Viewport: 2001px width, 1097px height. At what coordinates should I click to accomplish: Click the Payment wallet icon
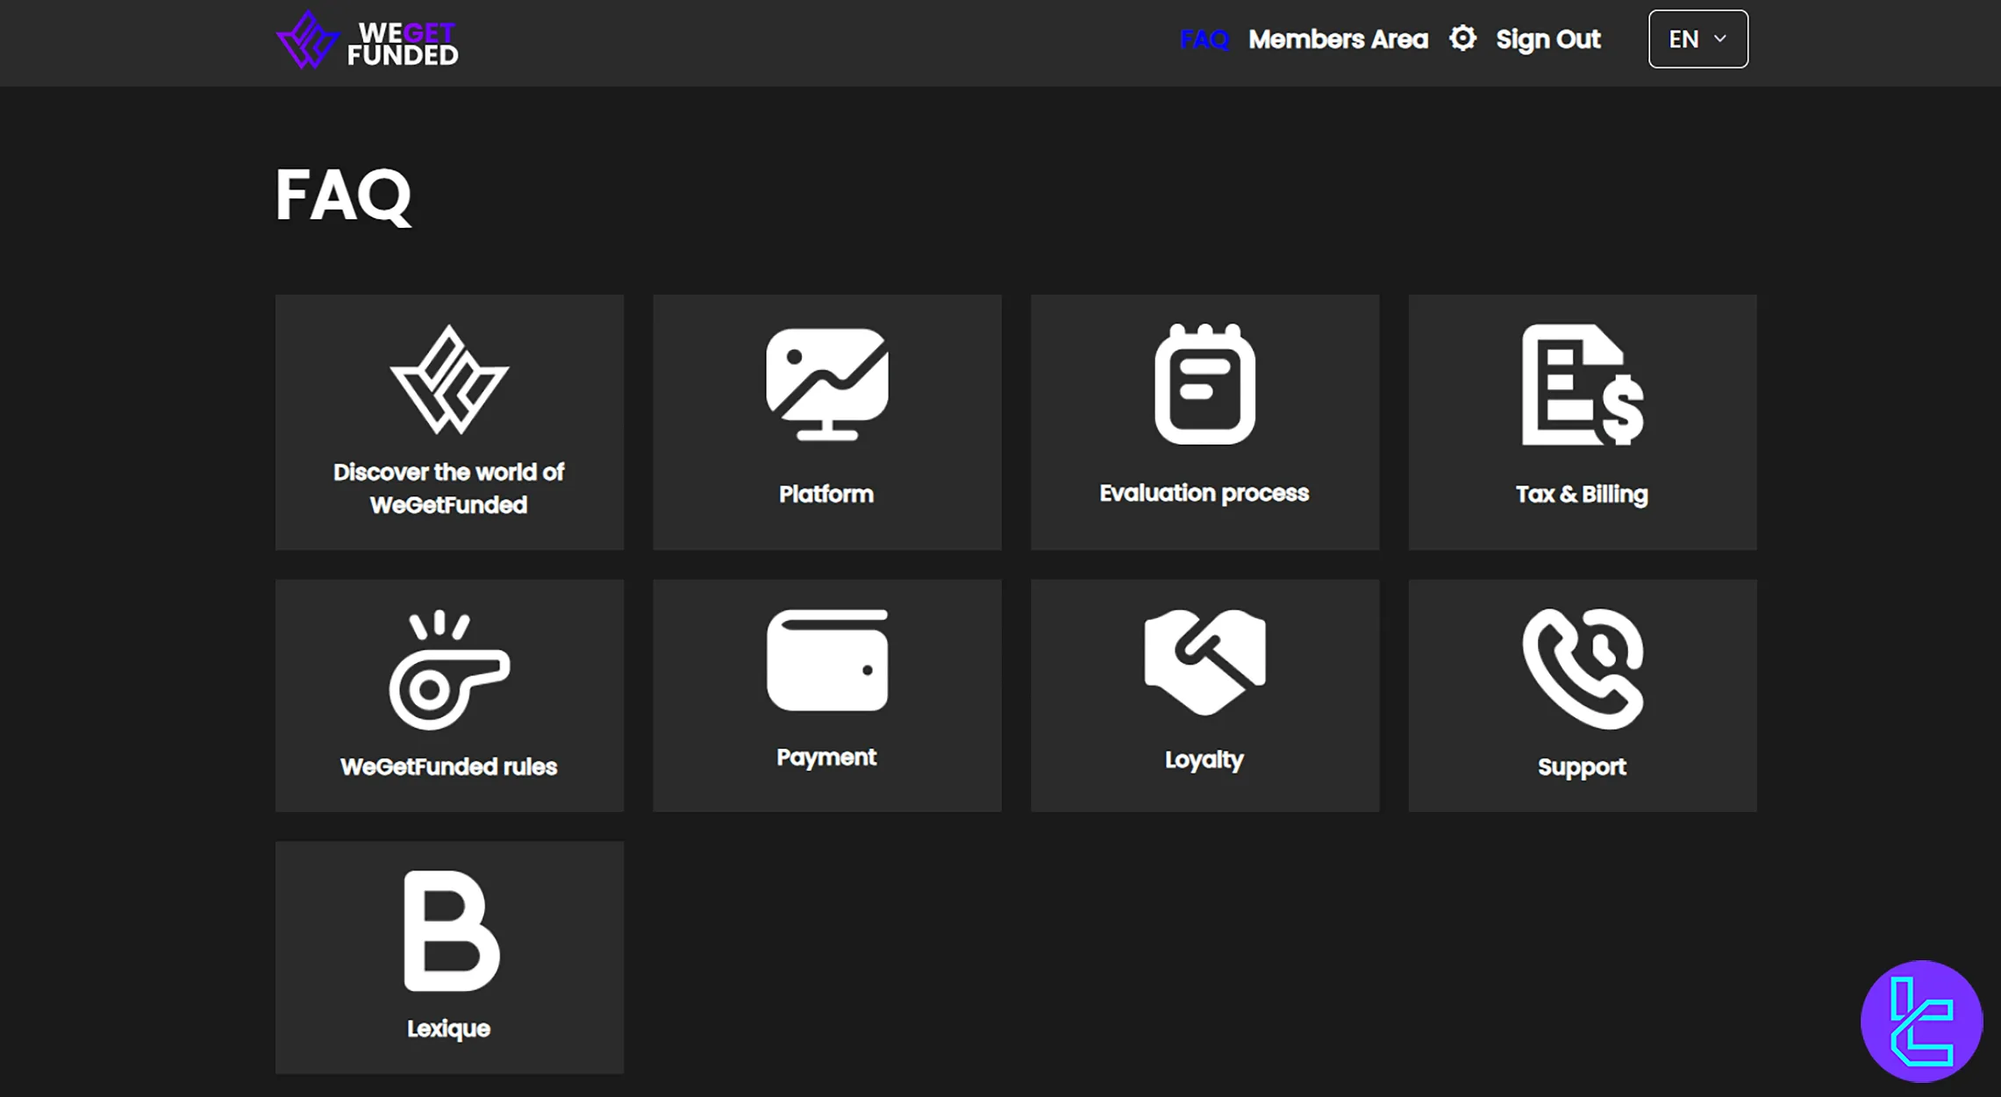[826, 659]
